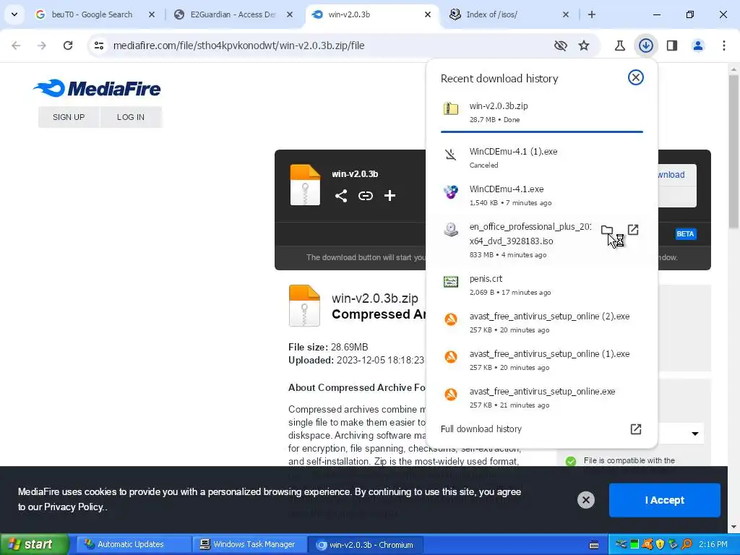Click the scrollbar down arrow
The width and height of the screenshot is (740, 555).
click(x=733, y=527)
